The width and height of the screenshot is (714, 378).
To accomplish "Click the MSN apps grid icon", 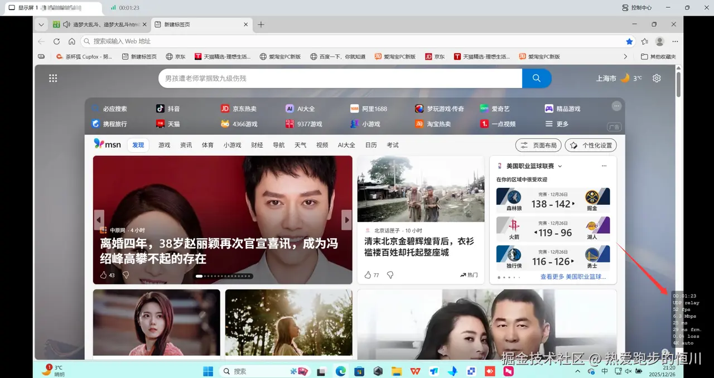I will (53, 78).
